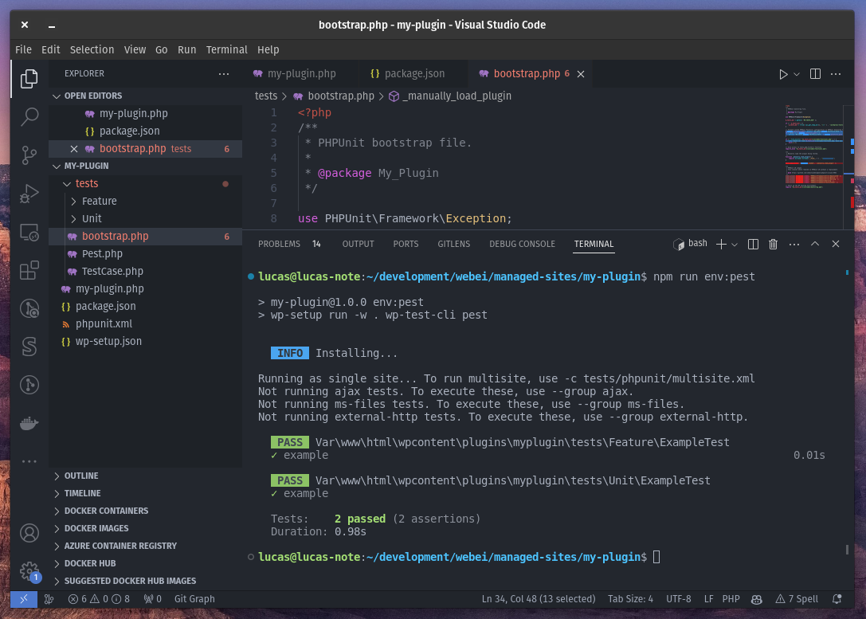Change the PHP language mode in status bar
Viewport: 866px width, 619px height.
click(x=731, y=599)
